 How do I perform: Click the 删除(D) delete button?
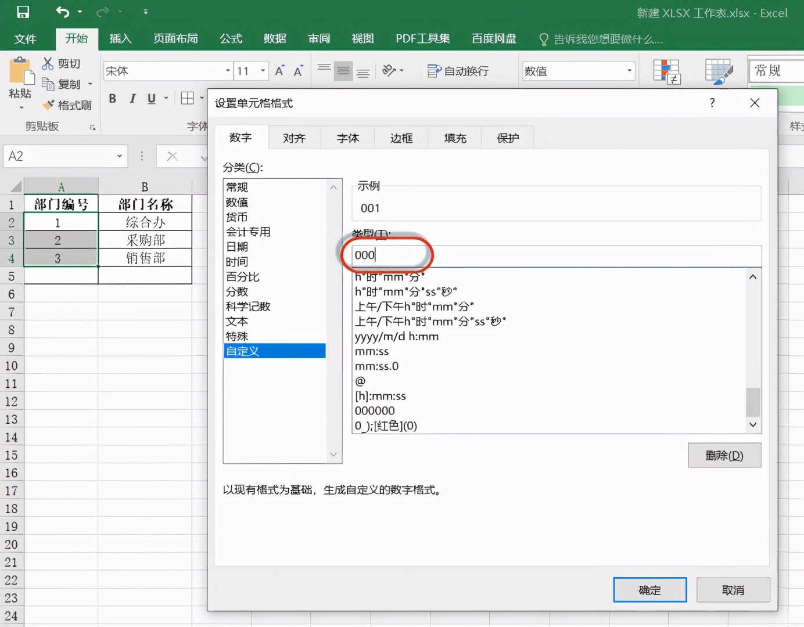(x=724, y=455)
